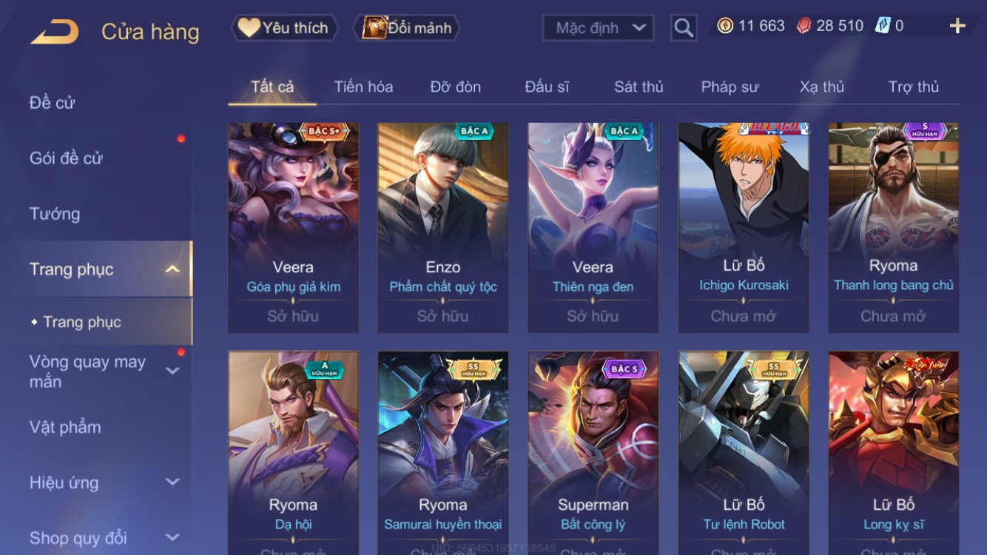The image size is (987, 555).
Task: Click the blue voucher currency icon
Action: (883, 26)
